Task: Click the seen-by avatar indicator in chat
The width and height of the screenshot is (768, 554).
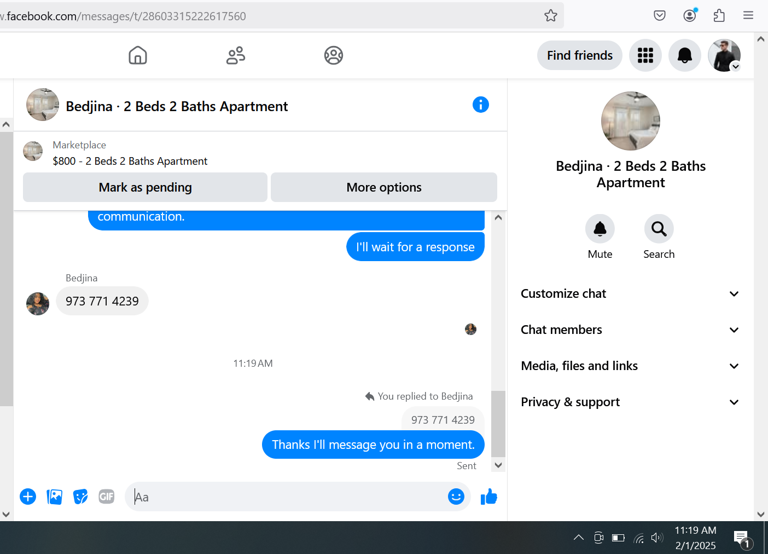Action: (x=470, y=329)
